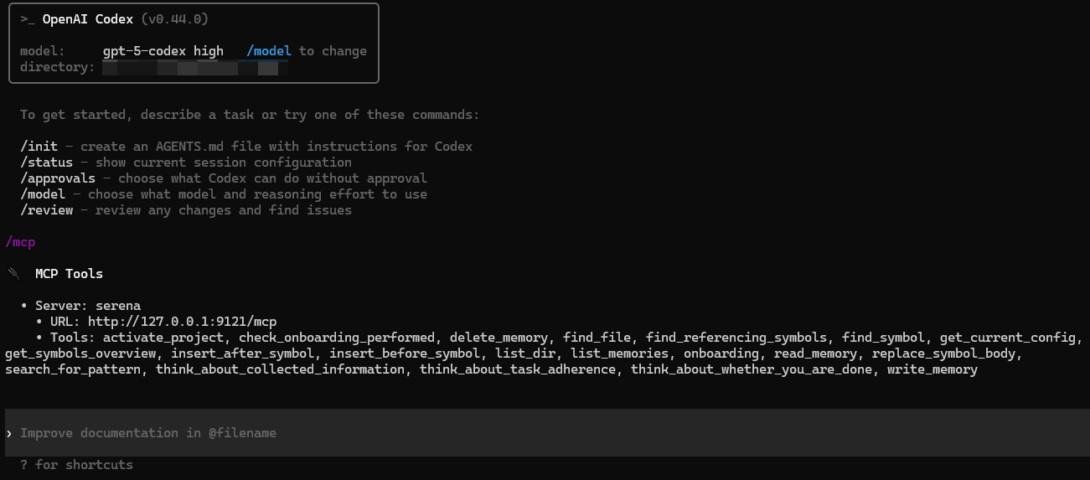
Task: Click the search_for_pattern tool name
Action: coord(73,369)
